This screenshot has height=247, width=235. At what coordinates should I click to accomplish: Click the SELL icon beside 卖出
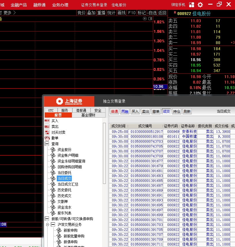click(47, 127)
